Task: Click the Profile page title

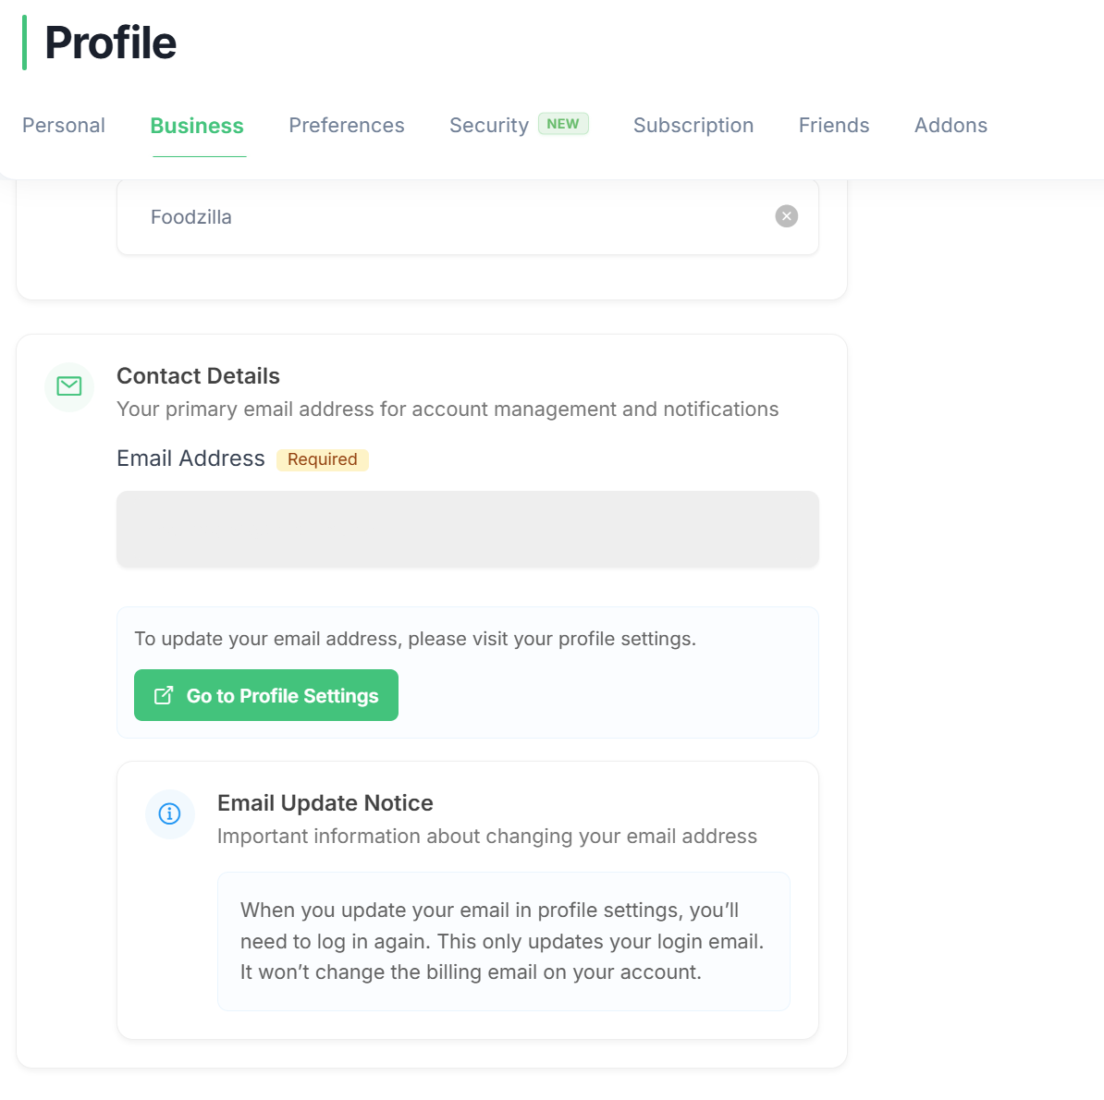Action: (110, 43)
